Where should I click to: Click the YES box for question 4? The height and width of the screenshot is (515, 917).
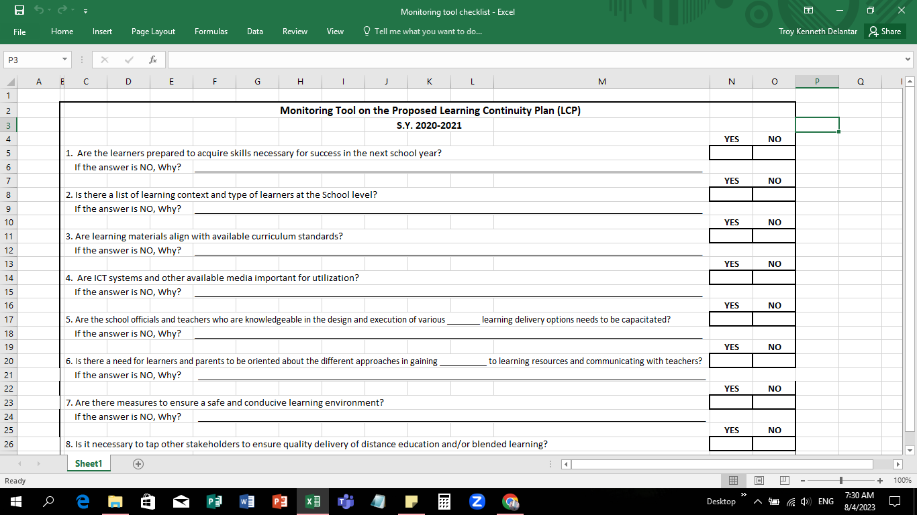click(731, 278)
